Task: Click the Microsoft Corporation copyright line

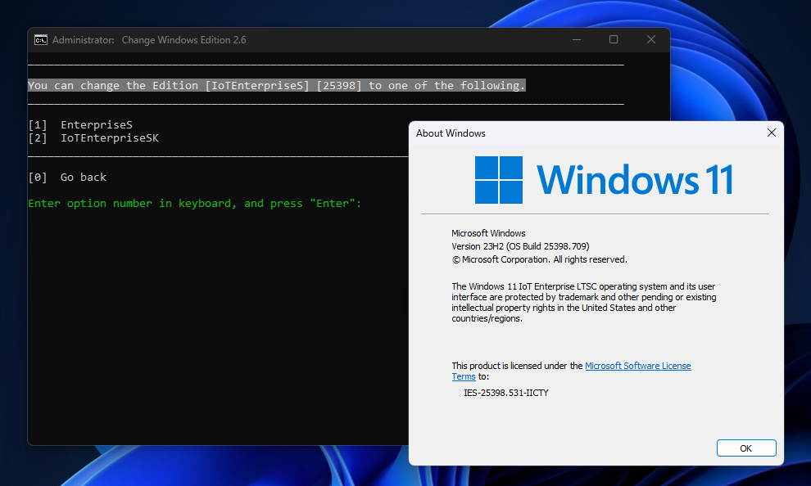Action: click(540, 259)
